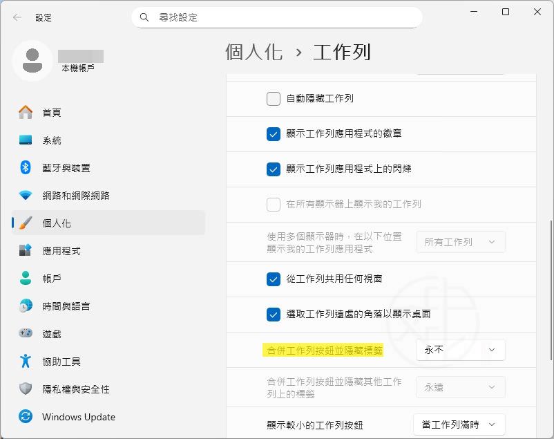This screenshot has width=554, height=439.
Task: Click the 工作列 page title
Action: [x=342, y=53]
